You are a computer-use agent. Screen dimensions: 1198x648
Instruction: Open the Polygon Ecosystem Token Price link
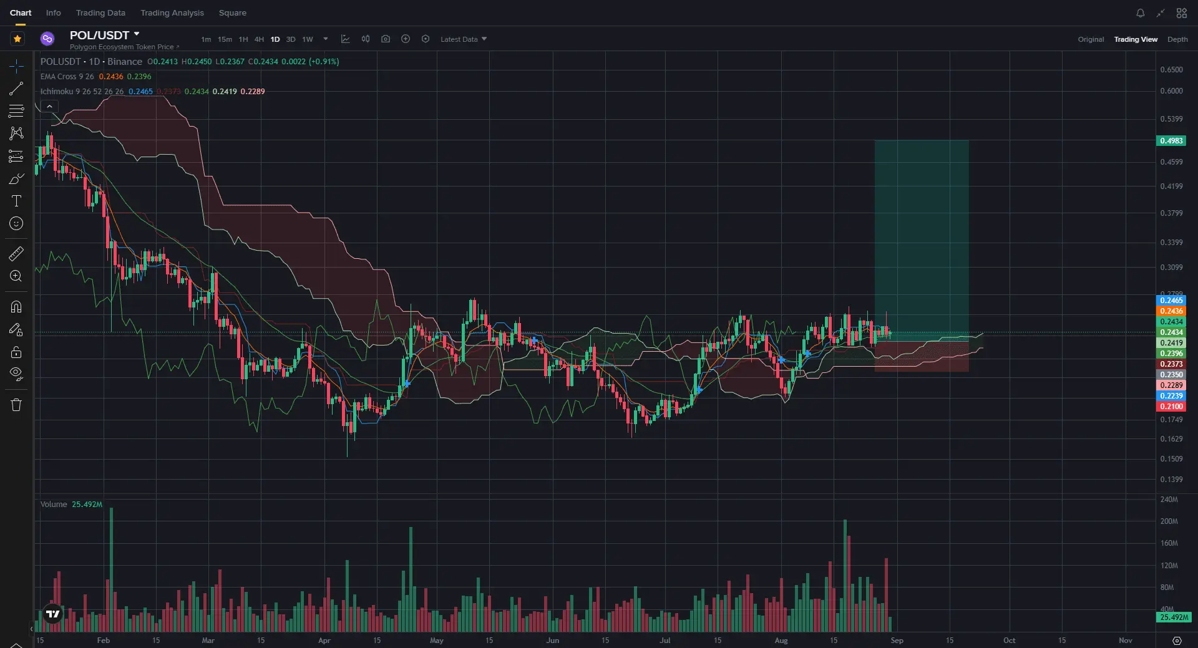pyautogui.click(x=124, y=47)
